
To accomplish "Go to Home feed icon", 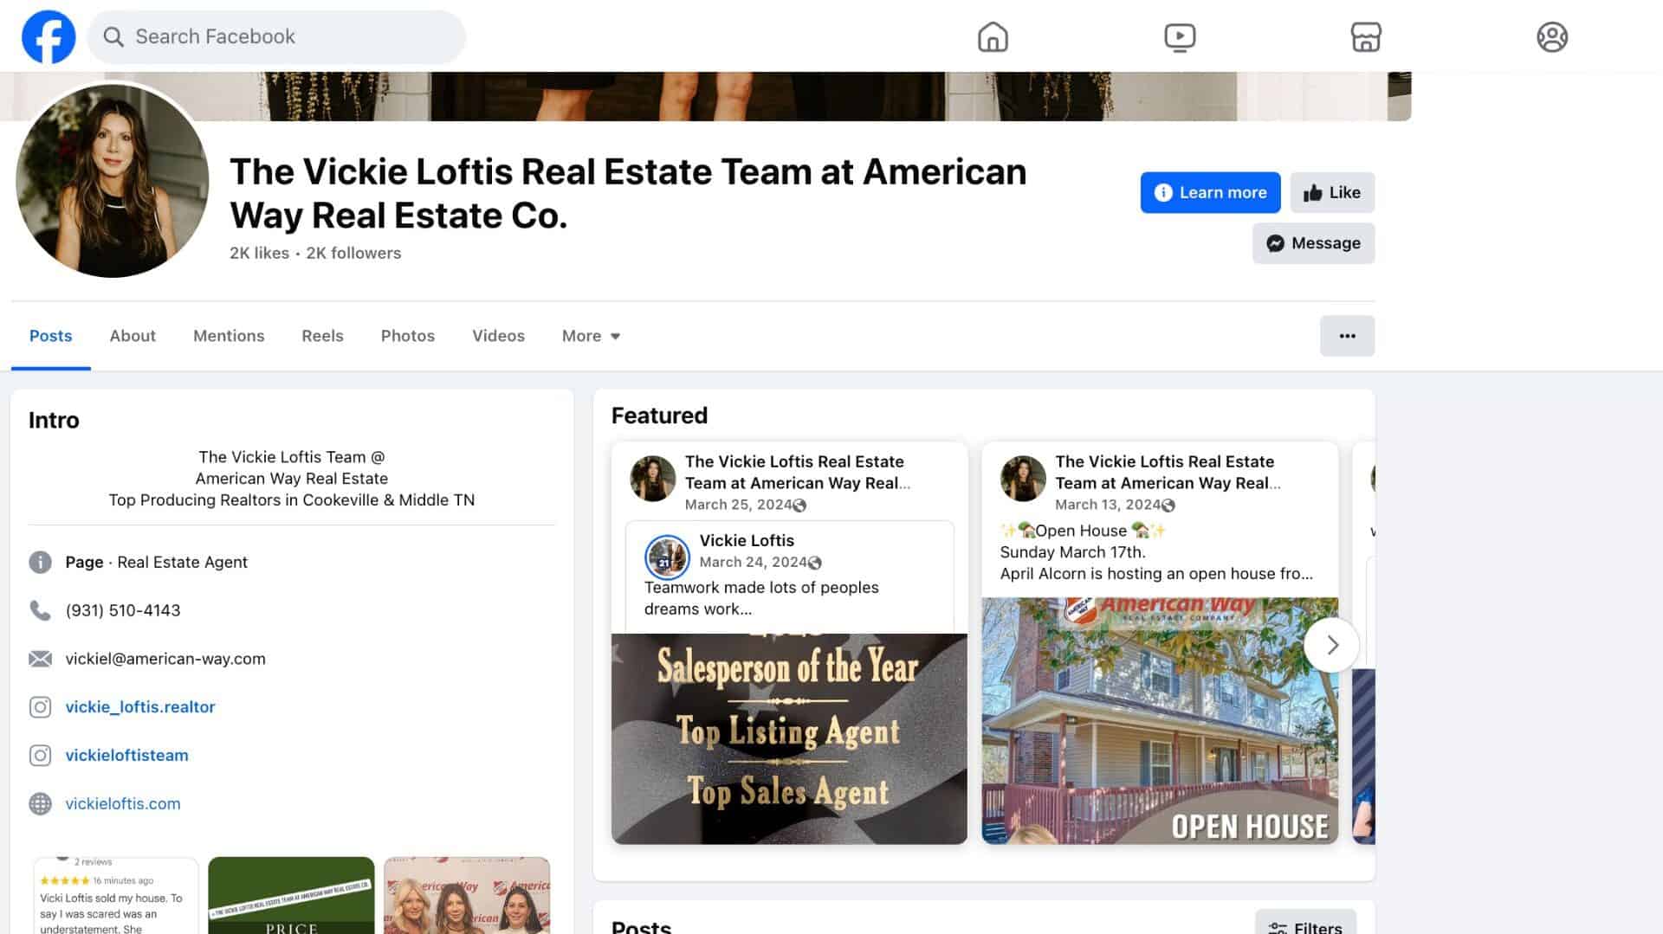I will click(993, 37).
